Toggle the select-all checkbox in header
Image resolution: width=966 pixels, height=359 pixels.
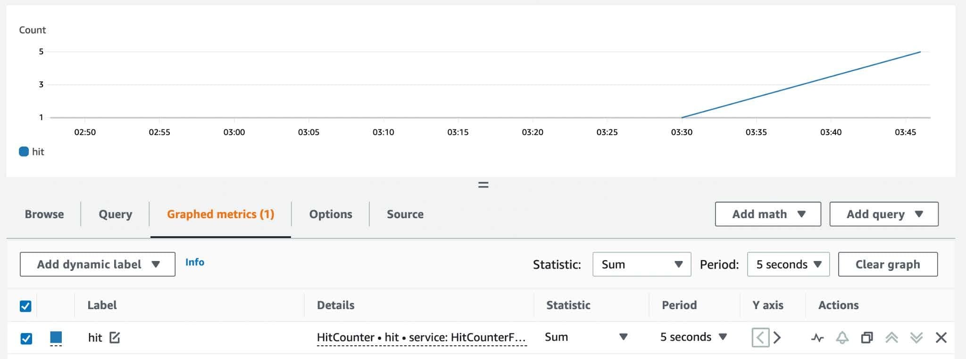pos(25,306)
